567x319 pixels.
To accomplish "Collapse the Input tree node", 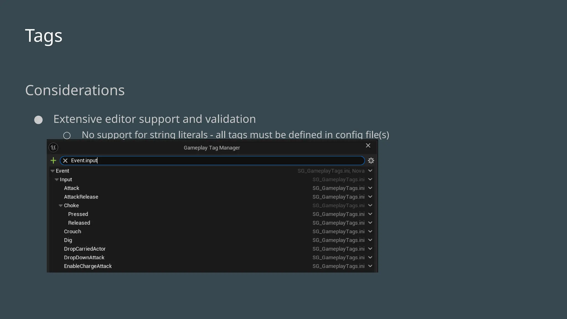I will click(x=56, y=180).
